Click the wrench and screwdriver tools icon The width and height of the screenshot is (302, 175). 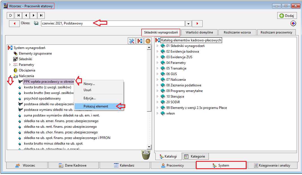point(131,41)
